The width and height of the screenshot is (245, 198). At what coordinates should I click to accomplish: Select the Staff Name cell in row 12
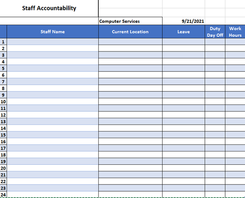pyautogui.click(x=53, y=115)
